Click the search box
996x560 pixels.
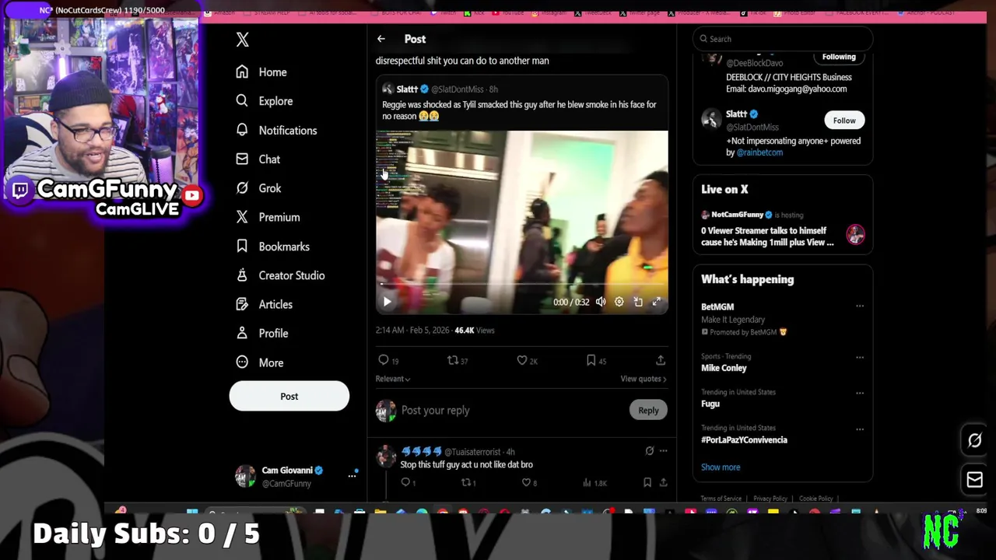[782, 39]
